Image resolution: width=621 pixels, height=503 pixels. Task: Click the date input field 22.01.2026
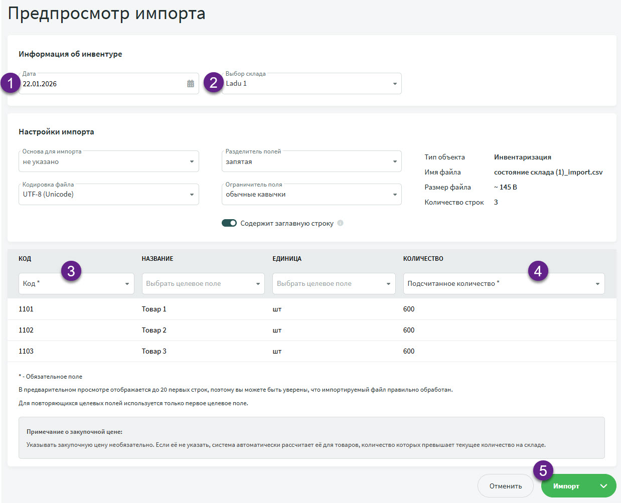click(x=100, y=84)
